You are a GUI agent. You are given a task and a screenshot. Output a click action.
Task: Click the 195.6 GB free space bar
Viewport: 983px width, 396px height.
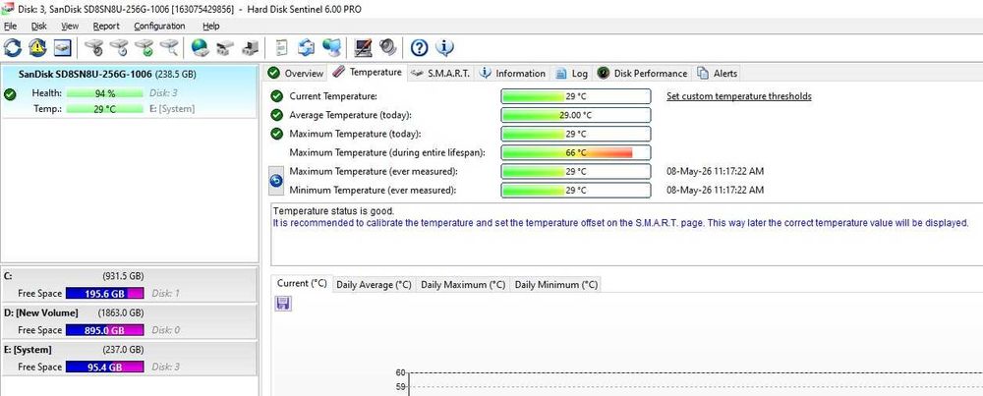tap(105, 293)
